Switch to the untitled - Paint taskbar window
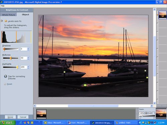 (x=126, y=123)
